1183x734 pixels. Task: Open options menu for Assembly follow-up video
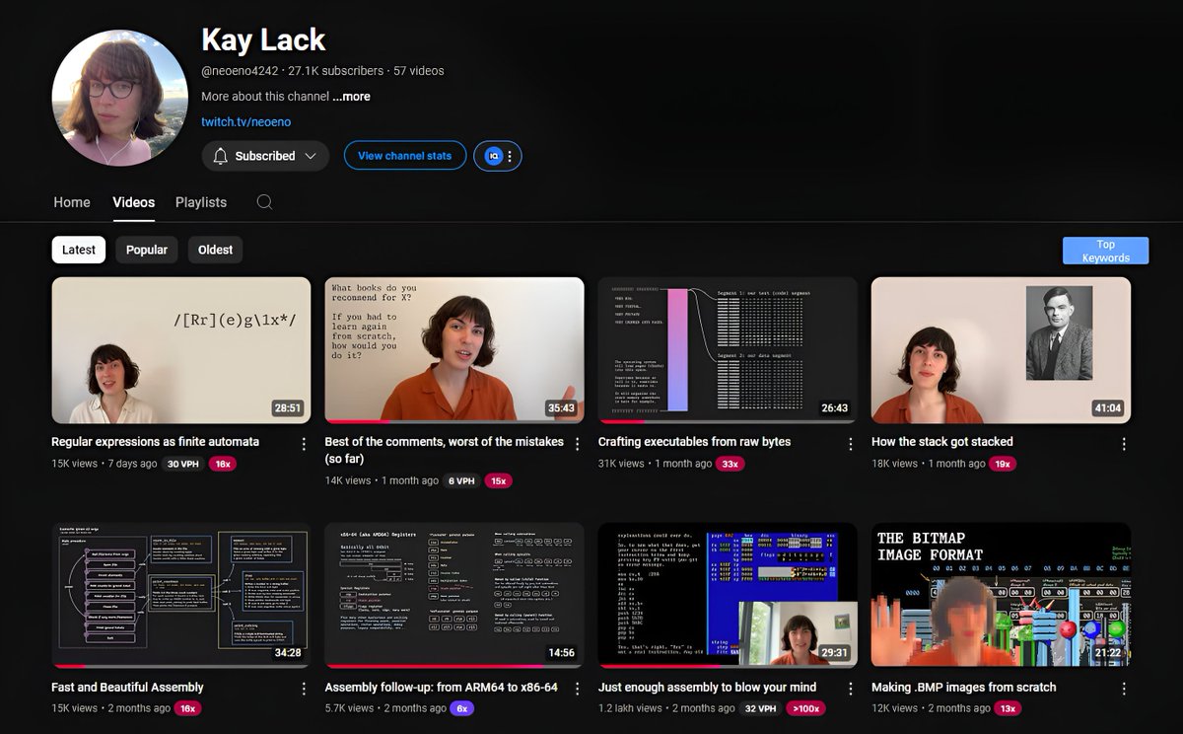point(578,690)
